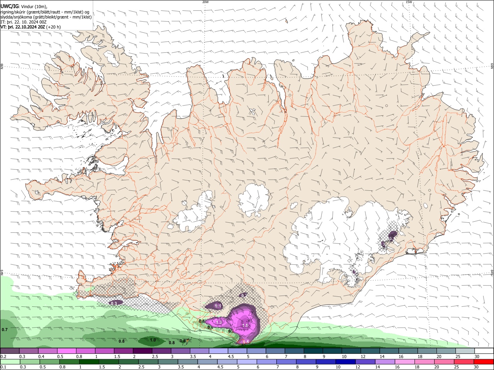The width and height of the screenshot is (494, 370).
Task: Pick the dark plum 0.2 swatch in purple scale
Action: tap(10, 351)
